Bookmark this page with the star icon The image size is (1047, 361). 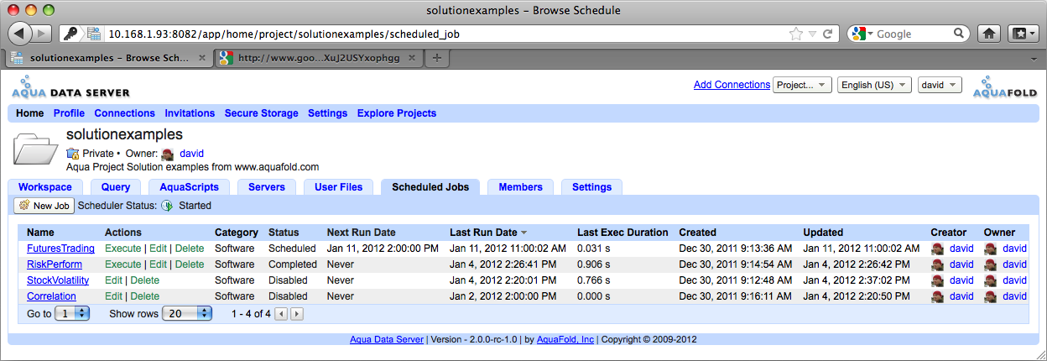coord(795,34)
